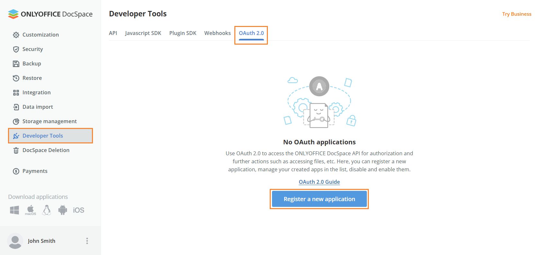This screenshot has width=535, height=255.
Task: Download the Android mobile app
Action: coord(63,210)
